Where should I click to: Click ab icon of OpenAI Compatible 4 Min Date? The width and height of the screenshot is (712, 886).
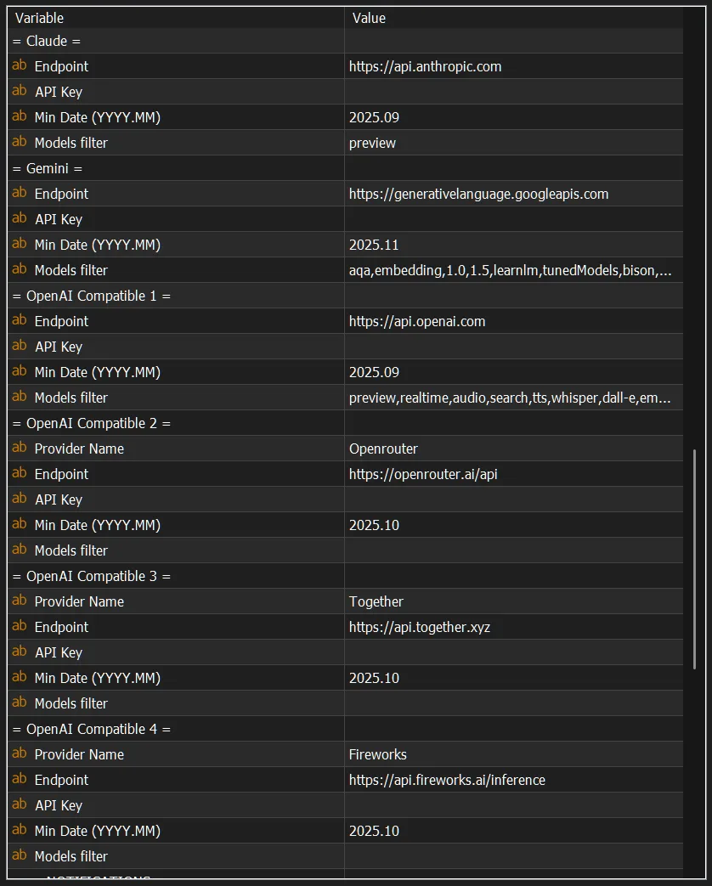pyautogui.click(x=20, y=830)
